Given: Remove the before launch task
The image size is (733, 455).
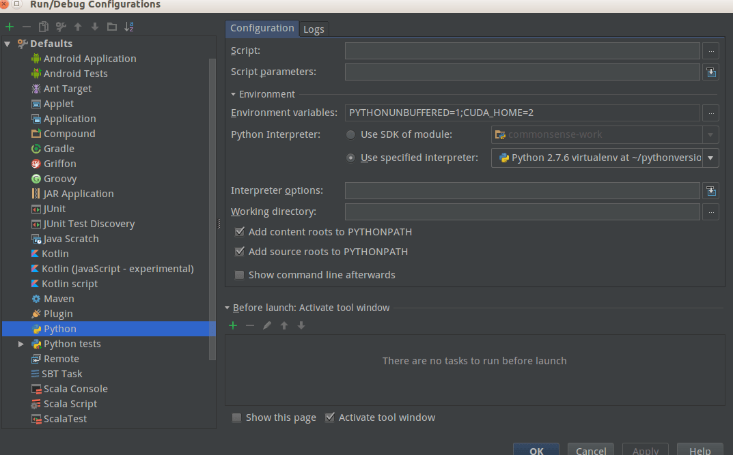Looking at the screenshot, I should tap(250, 325).
